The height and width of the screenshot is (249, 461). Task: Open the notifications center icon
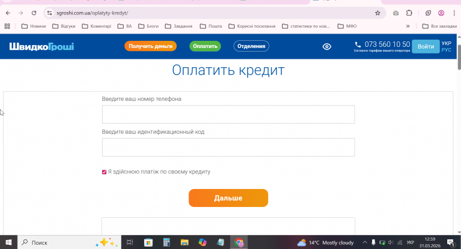click(450, 242)
